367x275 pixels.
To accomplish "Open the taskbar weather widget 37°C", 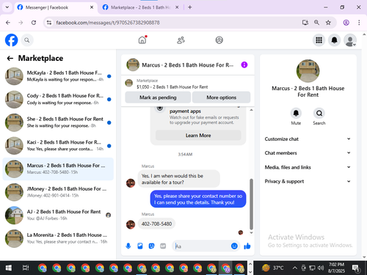I will [272, 268].
